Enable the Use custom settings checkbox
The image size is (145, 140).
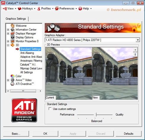(x=50, y=109)
